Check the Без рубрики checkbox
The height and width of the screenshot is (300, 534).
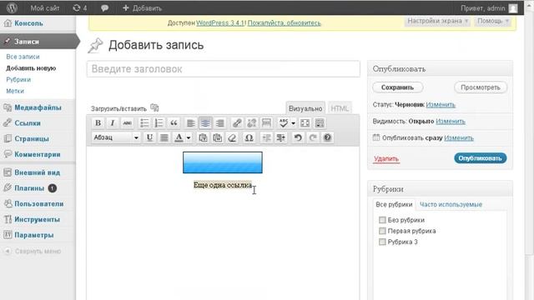pos(382,220)
